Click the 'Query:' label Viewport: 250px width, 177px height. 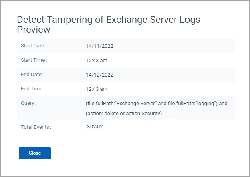29,103
